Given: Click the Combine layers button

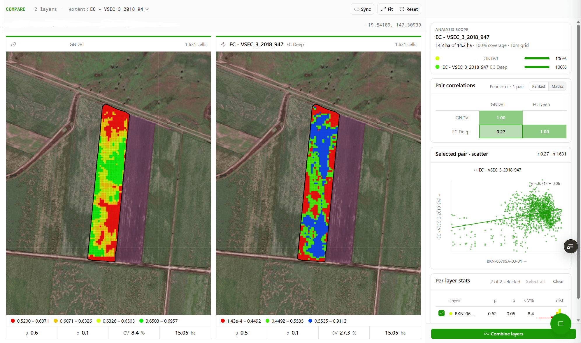Looking at the screenshot, I should 503,334.
